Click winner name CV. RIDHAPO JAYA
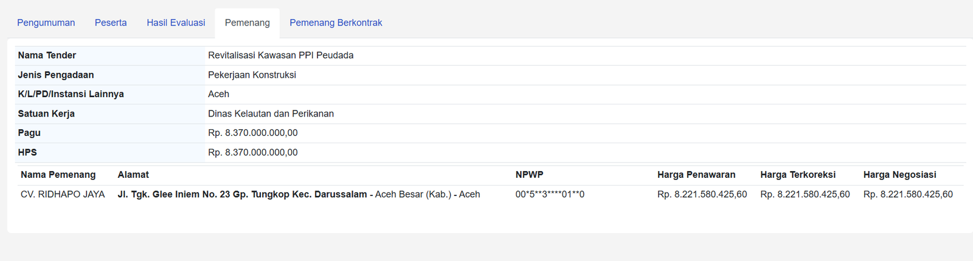 [63, 194]
